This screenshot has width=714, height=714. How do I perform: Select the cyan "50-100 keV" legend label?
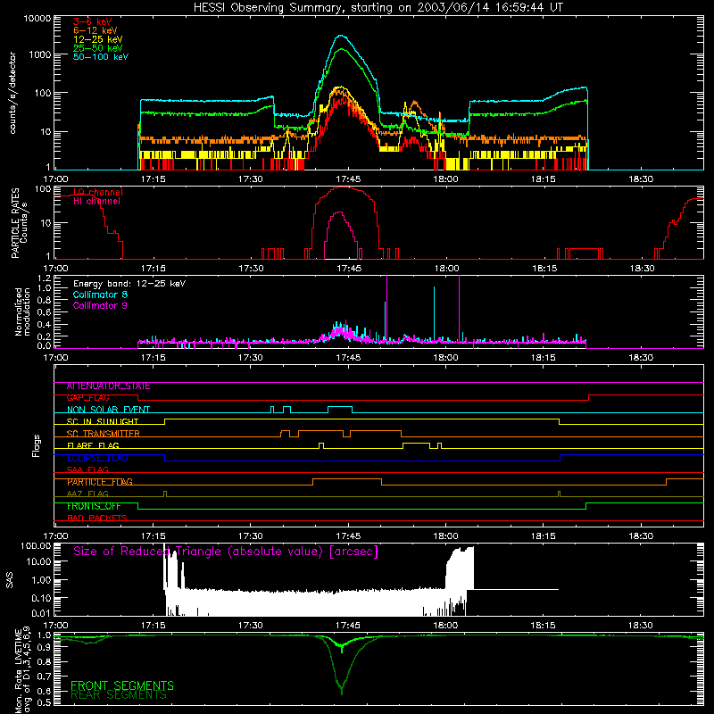pos(101,57)
